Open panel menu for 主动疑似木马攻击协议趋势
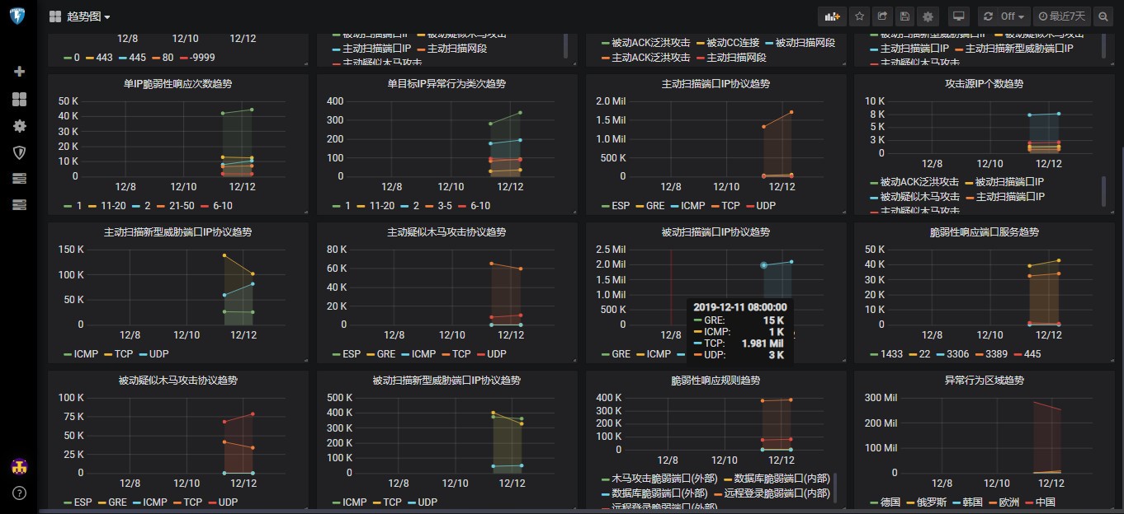Image resolution: width=1124 pixels, height=514 pixels. 446,231
